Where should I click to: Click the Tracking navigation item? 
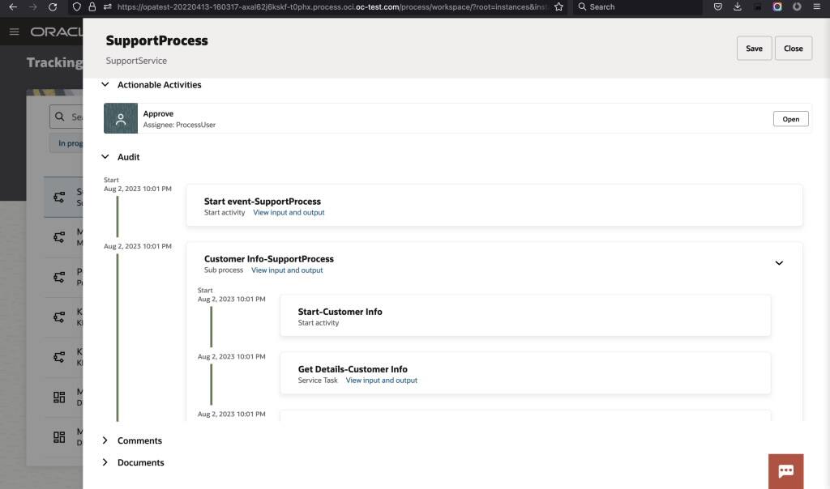pos(54,62)
